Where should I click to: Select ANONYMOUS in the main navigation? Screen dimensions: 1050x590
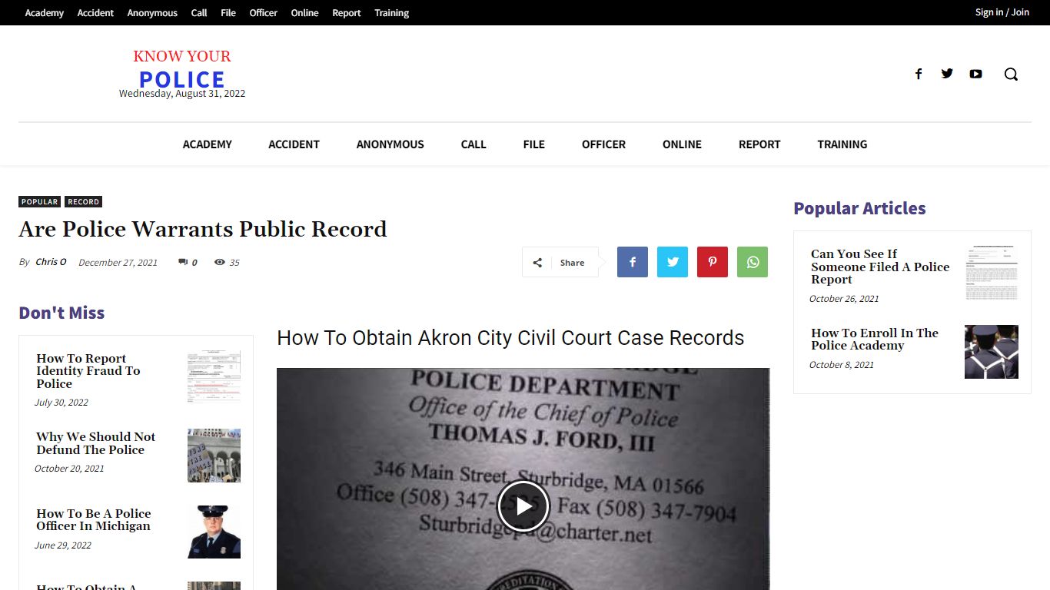[390, 144]
